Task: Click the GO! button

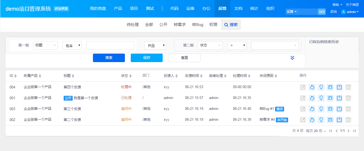Action: point(322,12)
